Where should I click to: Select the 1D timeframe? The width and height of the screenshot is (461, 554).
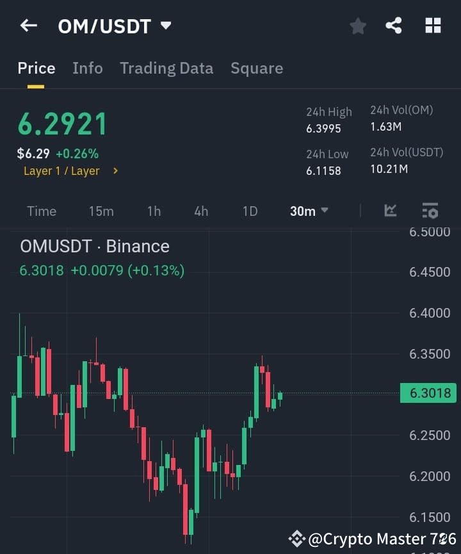point(250,211)
